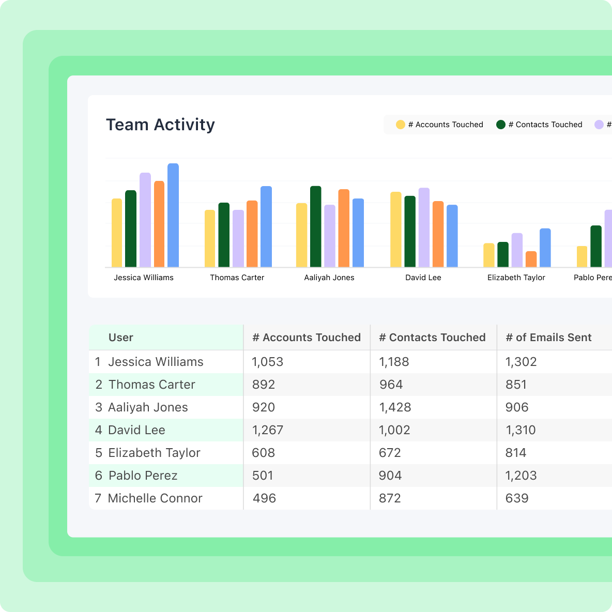The height and width of the screenshot is (612, 612).
Task: Click Aaliyah Jones' orange bar in the chart
Action: 343,227
